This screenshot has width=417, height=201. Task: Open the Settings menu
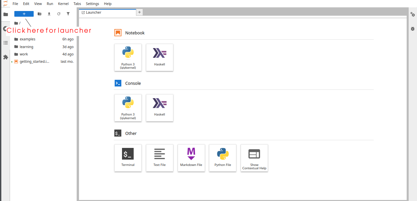tap(92, 4)
